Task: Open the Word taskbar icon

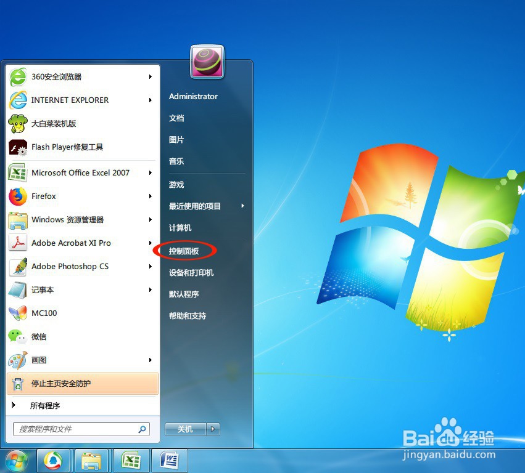Action: pos(170,461)
